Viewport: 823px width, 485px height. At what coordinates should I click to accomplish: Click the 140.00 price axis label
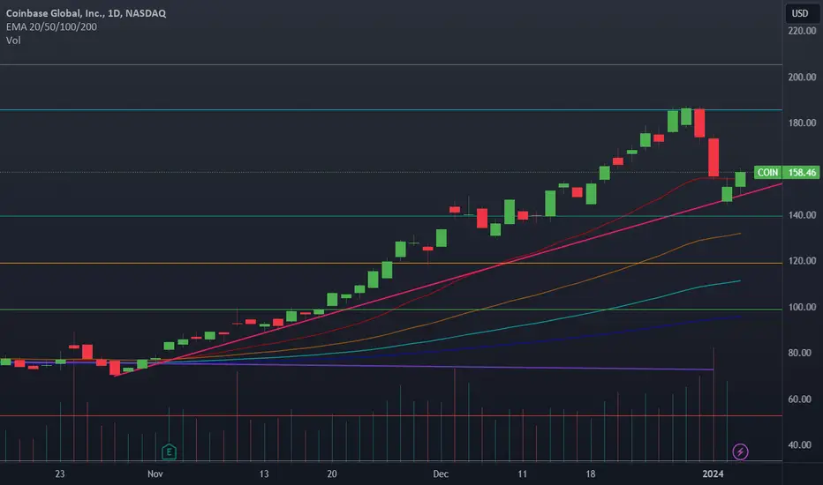click(x=802, y=215)
